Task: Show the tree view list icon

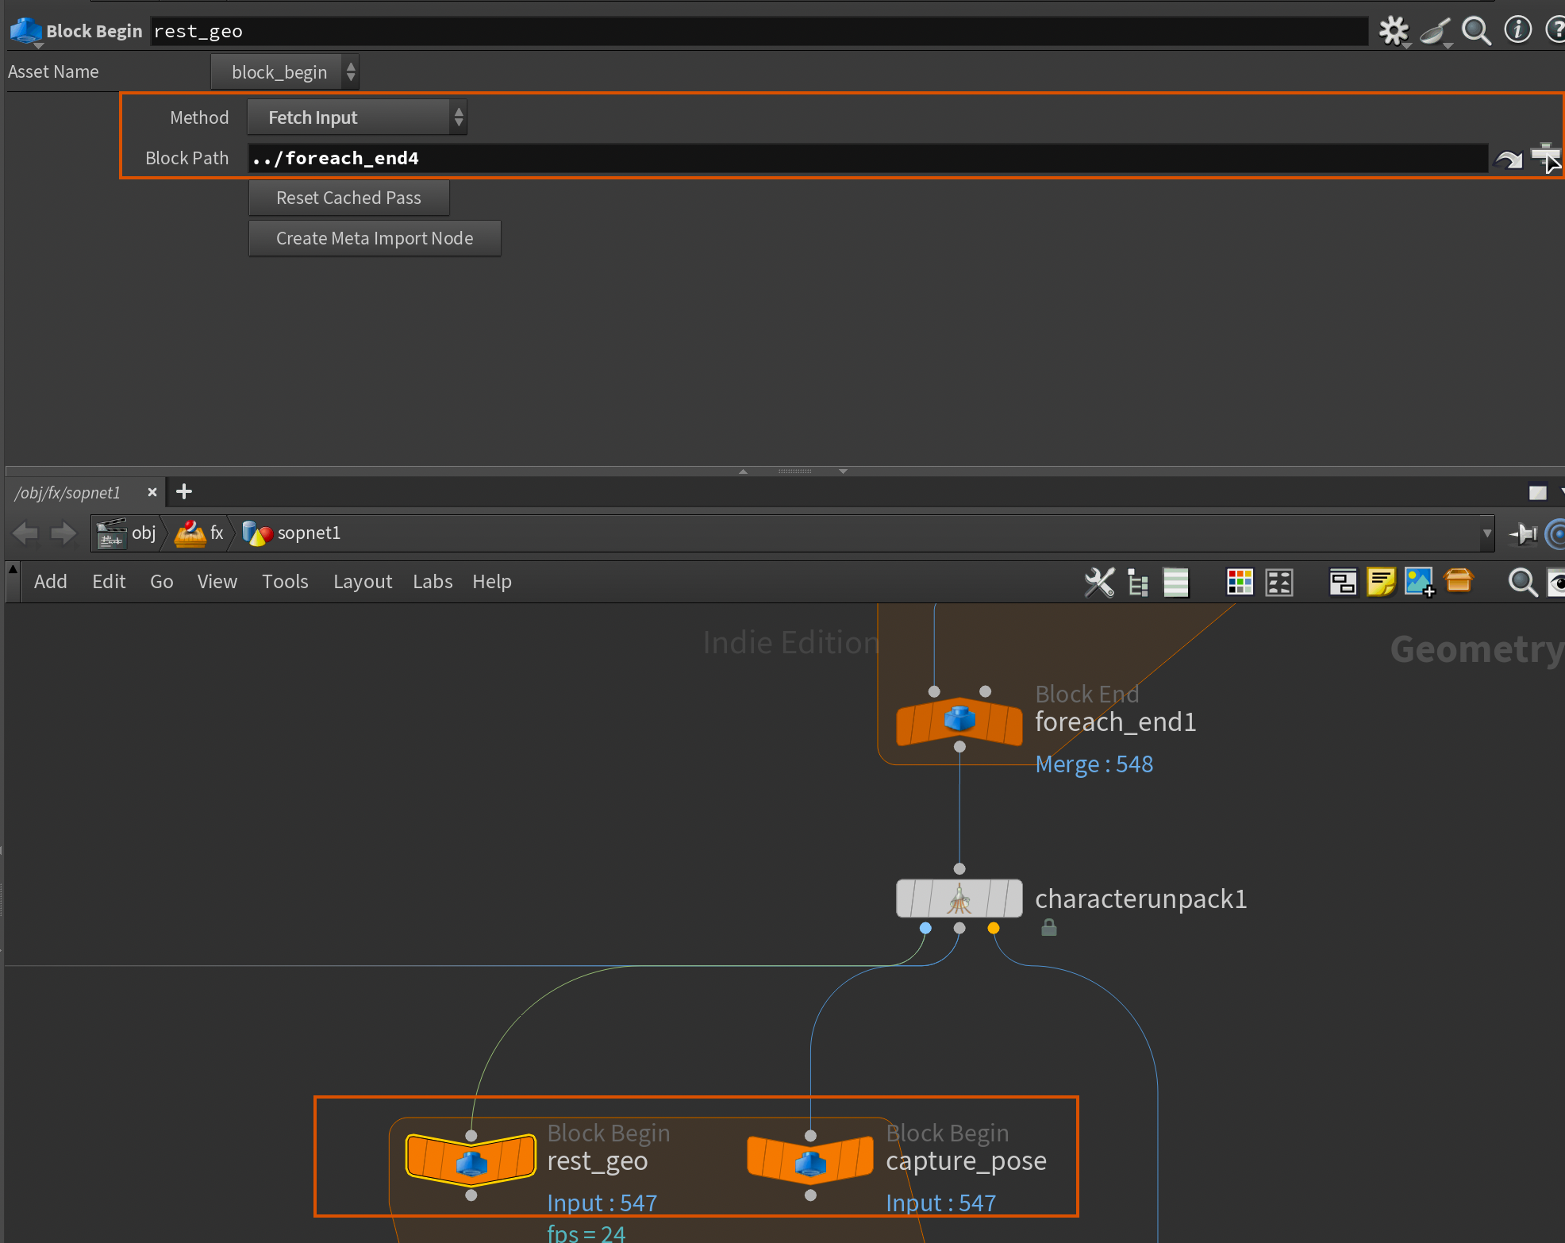Action: pos(1138,582)
